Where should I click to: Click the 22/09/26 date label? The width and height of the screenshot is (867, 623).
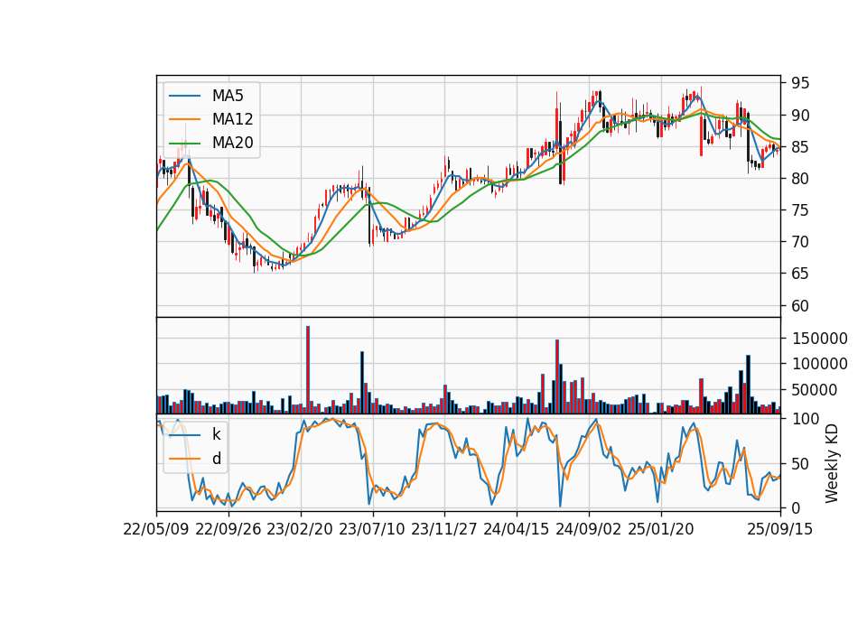click(x=228, y=529)
